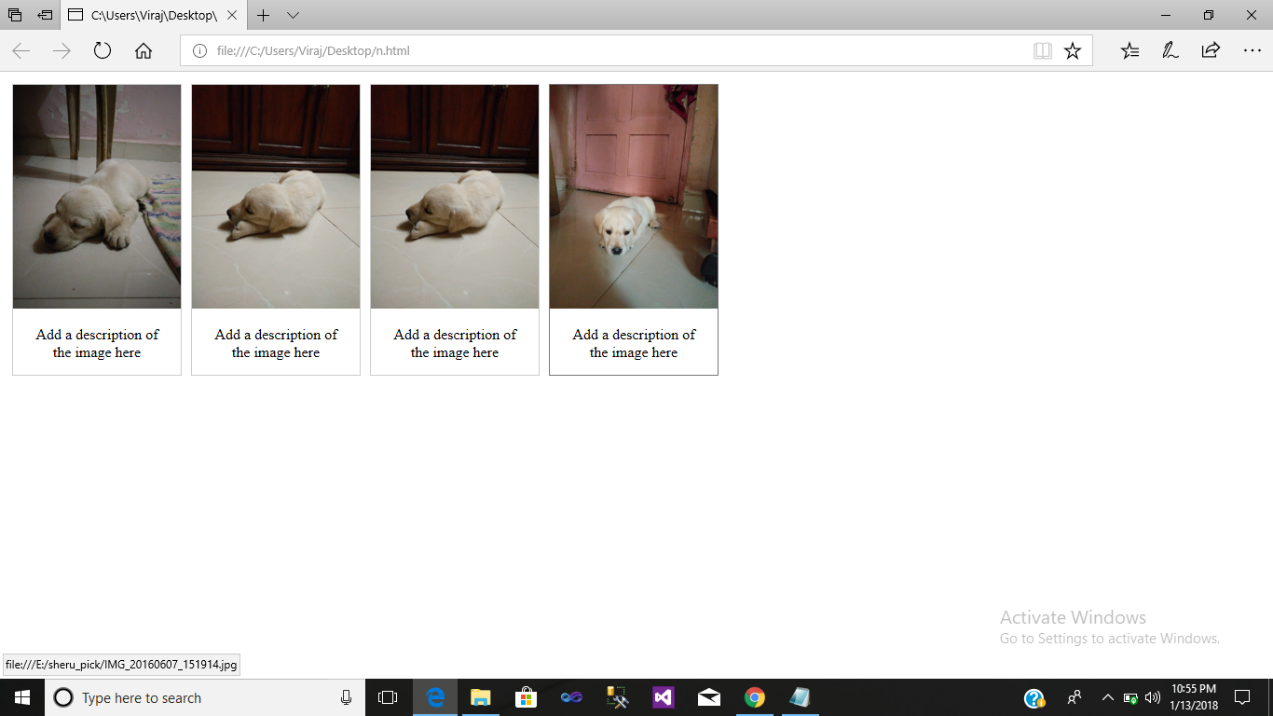Set the current tabs aside
The width and height of the screenshot is (1273, 716).
pyautogui.click(x=13, y=15)
